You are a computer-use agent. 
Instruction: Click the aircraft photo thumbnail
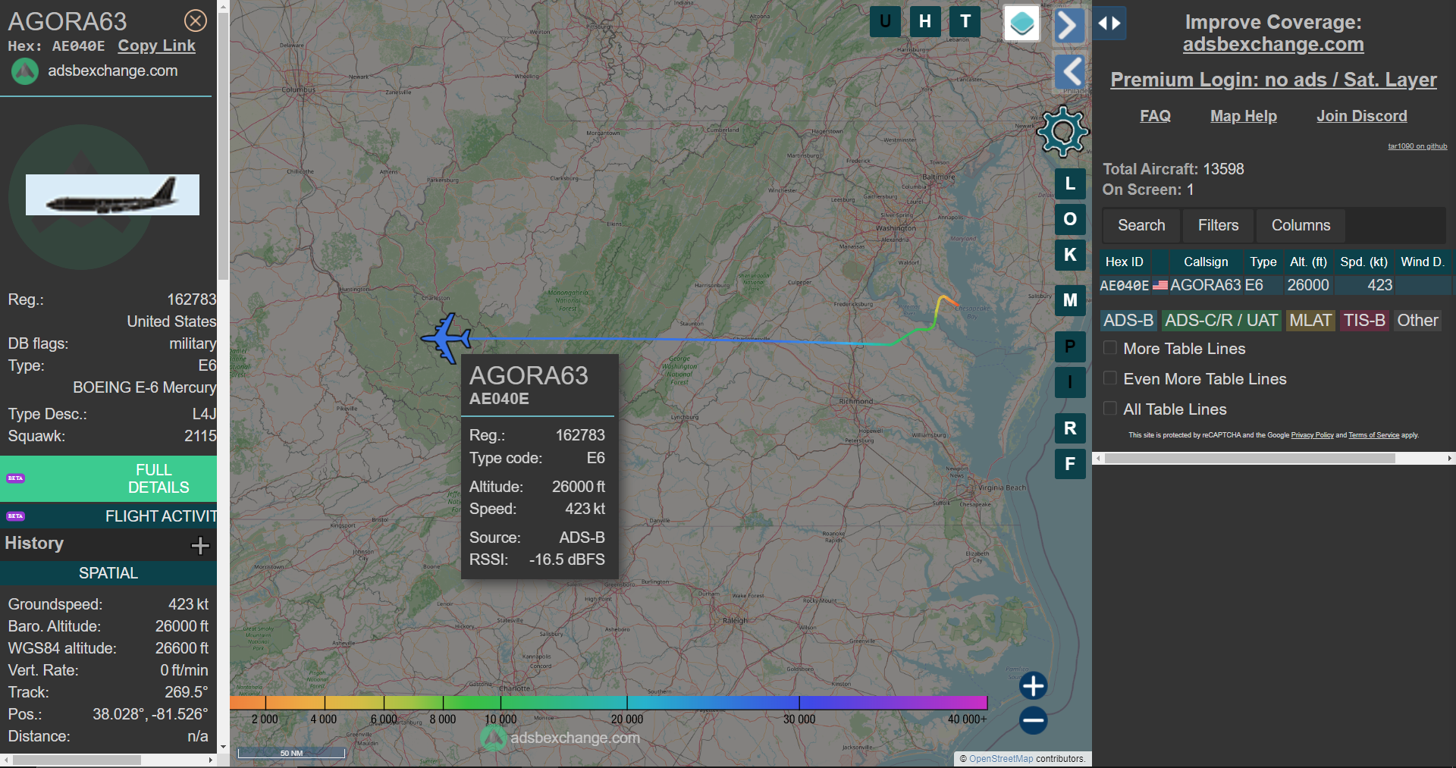(112, 195)
